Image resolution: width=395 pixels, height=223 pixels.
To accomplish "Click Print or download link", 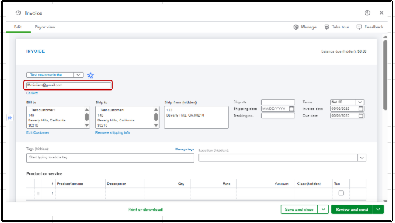I will [x=146, y=210].
